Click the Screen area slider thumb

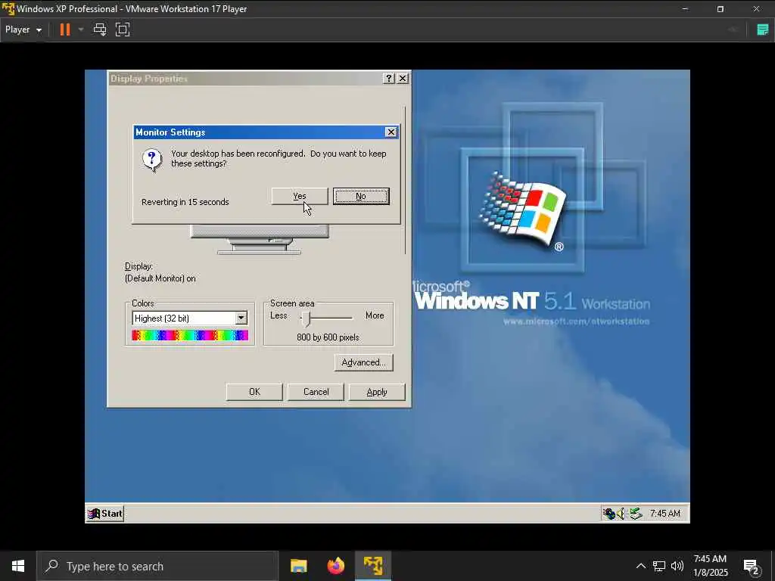[x=307, y=318]
